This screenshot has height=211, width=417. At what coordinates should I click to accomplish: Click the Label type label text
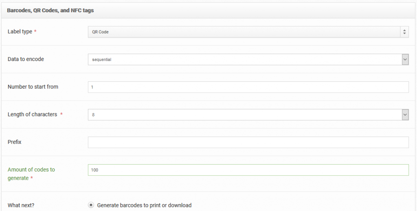[x=20, y=32]
